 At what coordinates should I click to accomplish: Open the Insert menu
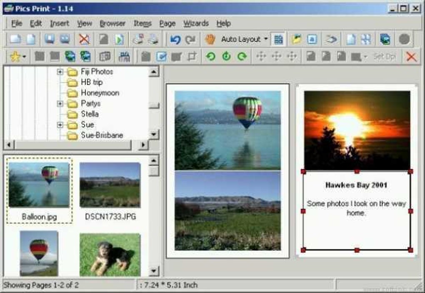pos(60,24)
